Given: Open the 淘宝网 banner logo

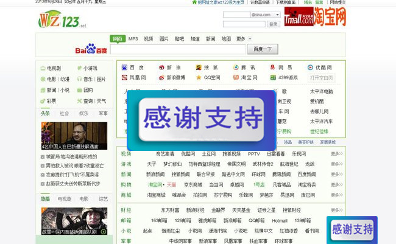Looking at the screenshot, I should [x=330, y=16].
